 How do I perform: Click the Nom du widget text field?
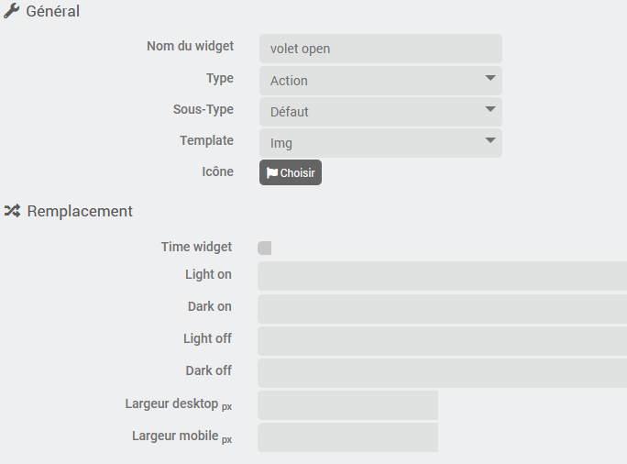(380, 49)
